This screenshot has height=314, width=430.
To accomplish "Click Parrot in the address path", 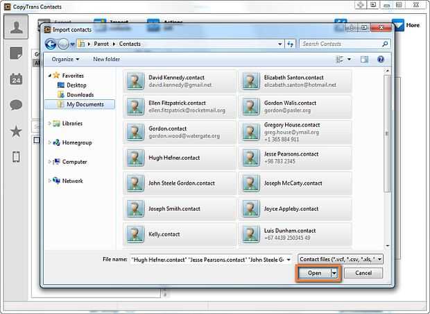I will (x=101, y=44).
